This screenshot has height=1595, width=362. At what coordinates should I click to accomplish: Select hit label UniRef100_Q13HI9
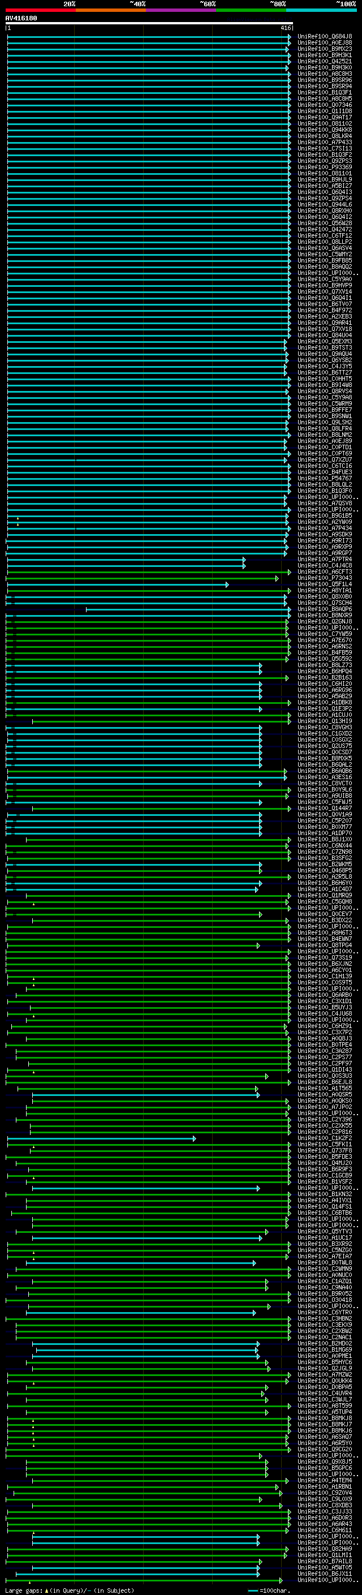pyautogui.click(x=325, y=721)
